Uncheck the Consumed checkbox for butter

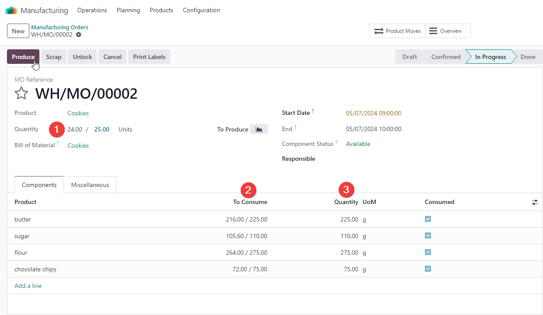coord(428,219)
